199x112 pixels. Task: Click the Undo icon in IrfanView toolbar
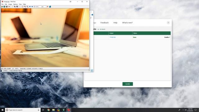pyautogui.click(x=19, y=7)
